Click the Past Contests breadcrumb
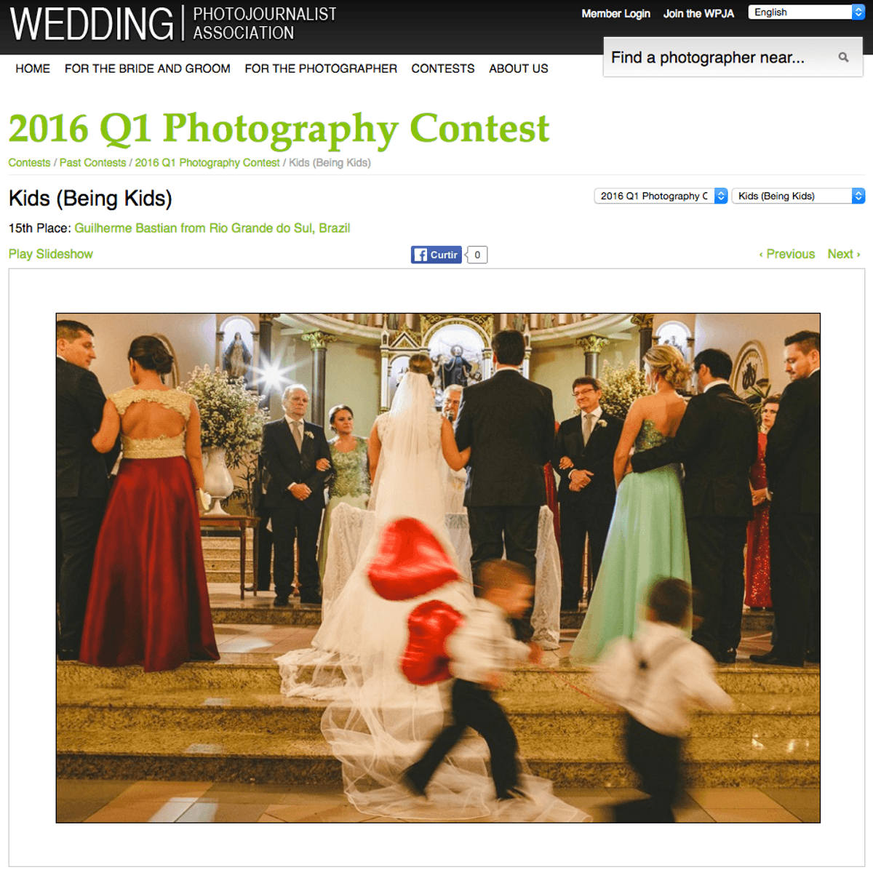Viewport: 873px width, 878px height. click(92, 163)
